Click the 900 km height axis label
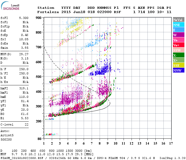Viewport: 186px width, 160px height. click(39, 18)
